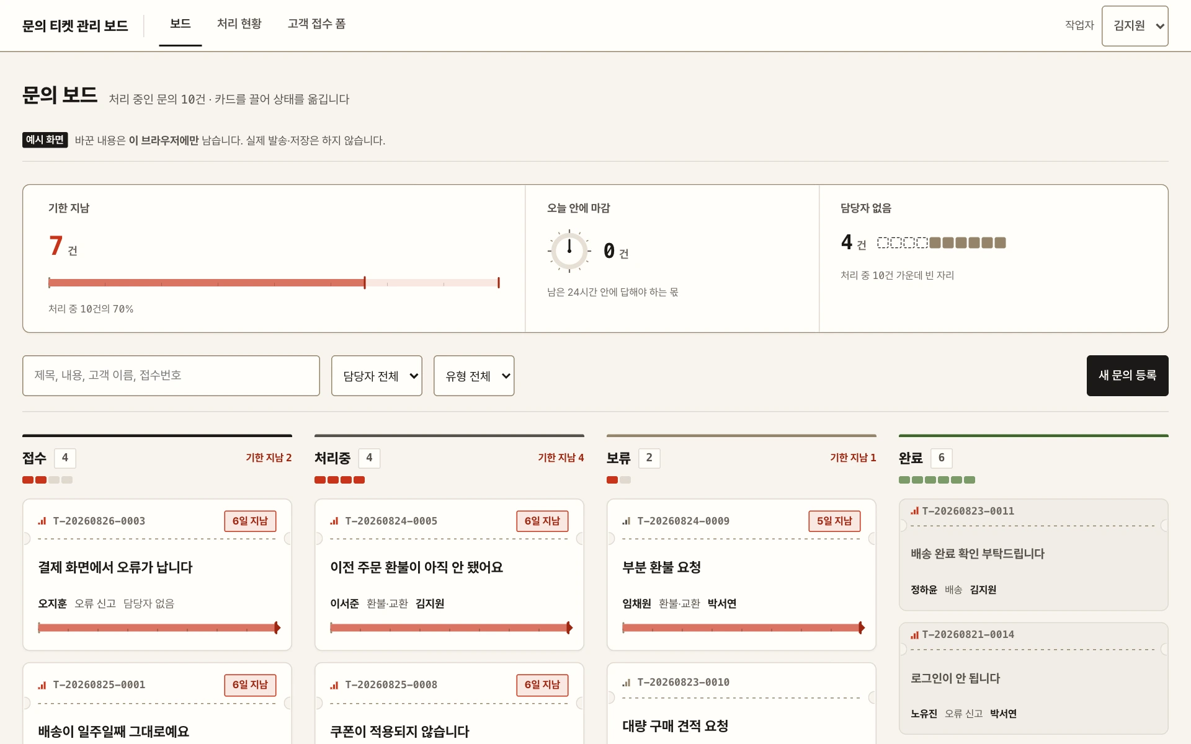Click the 오류 신고 tag on 노유진 card

click(x=963, y=714)
